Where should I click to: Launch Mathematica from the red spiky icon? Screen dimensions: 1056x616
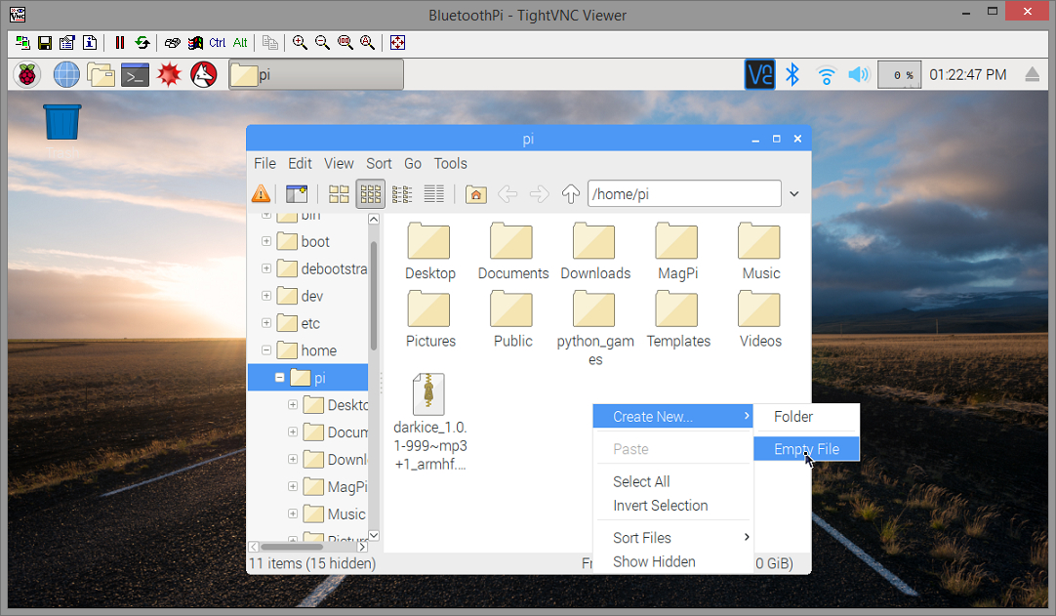pyautogui.click(x=169, y=75)
